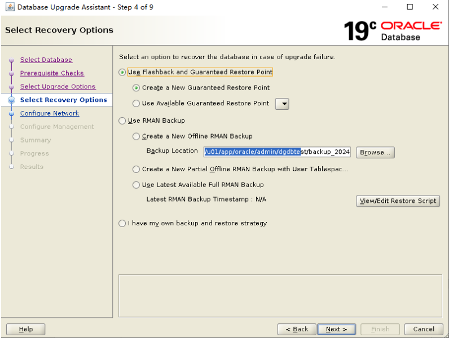Click the Configure Network step bullet
The width and height of the screenshot is (449, 338).
click(11, 114)
